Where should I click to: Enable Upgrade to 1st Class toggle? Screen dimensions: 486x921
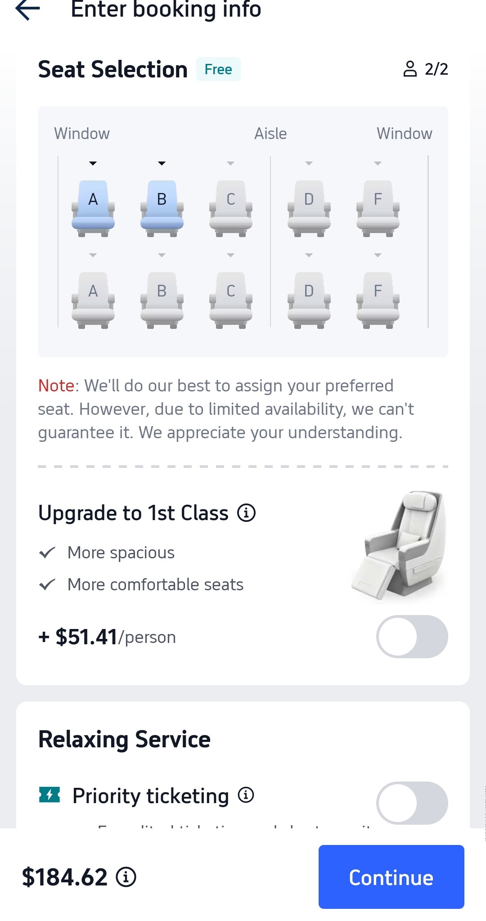[x=412, y=637]
